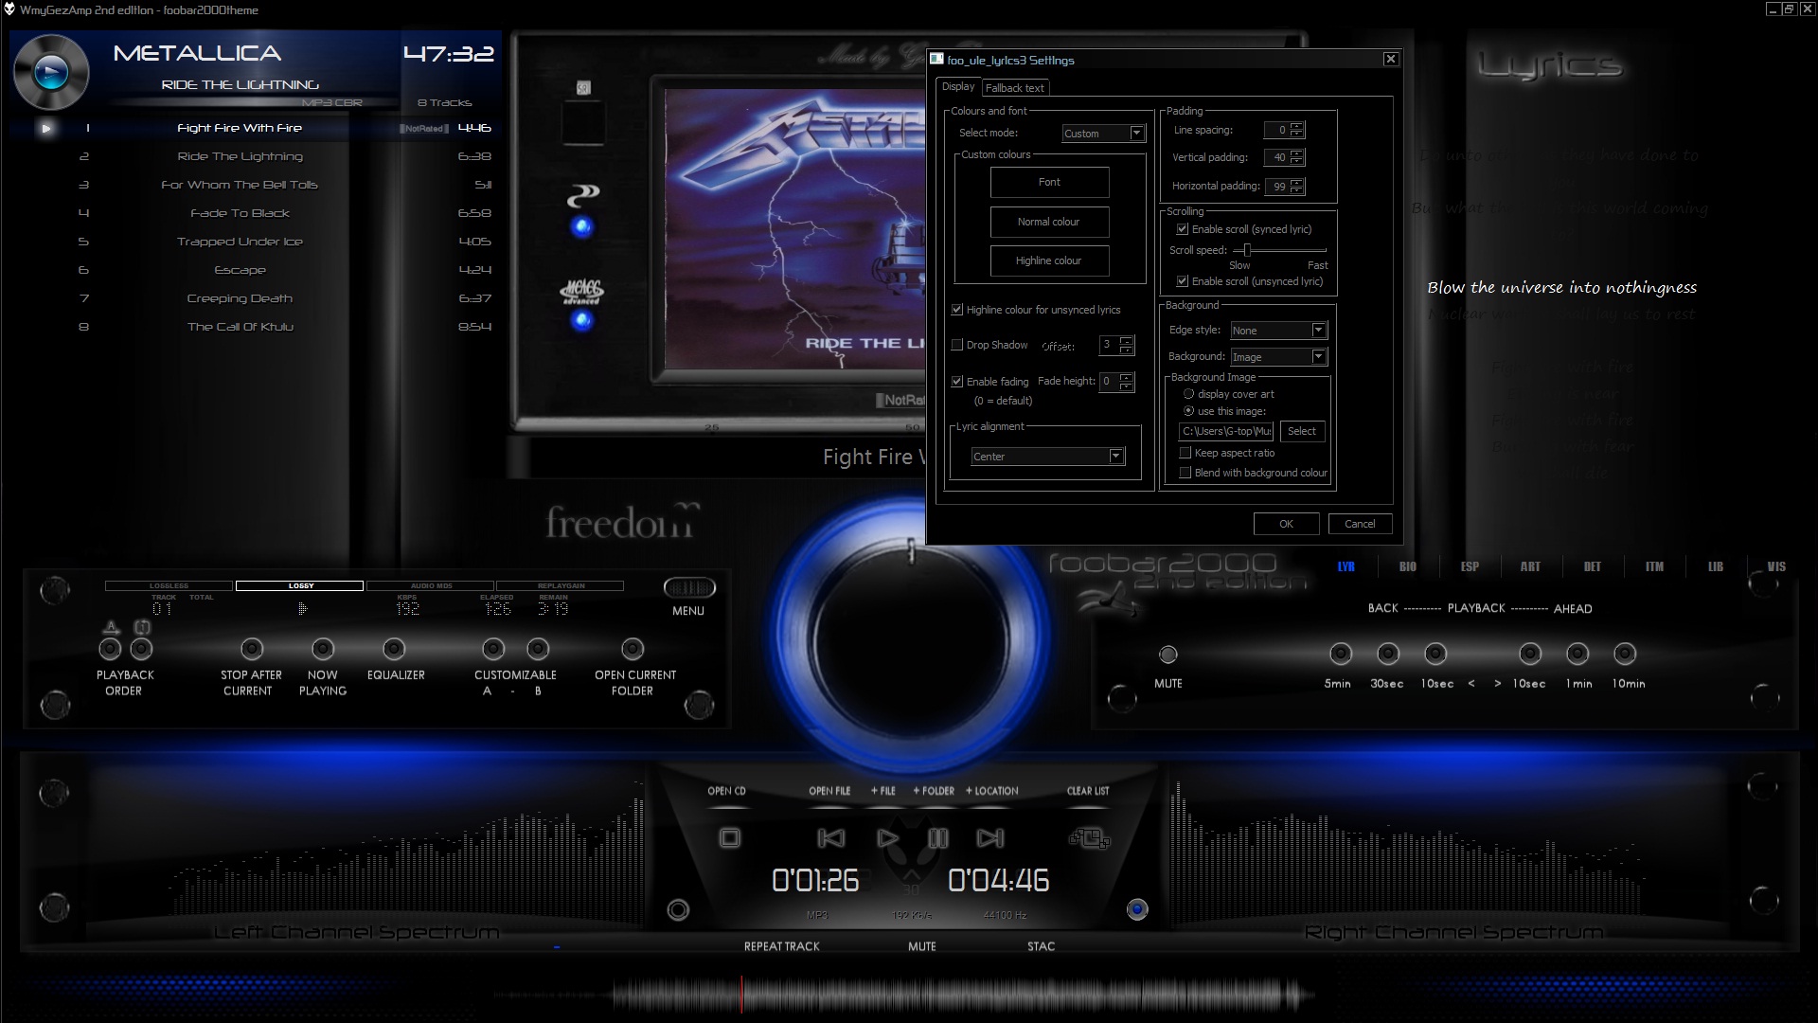This screenshot has height=1023, width=1818.
Task: Click the play icon in transport
Action: (x=887, y=838)
